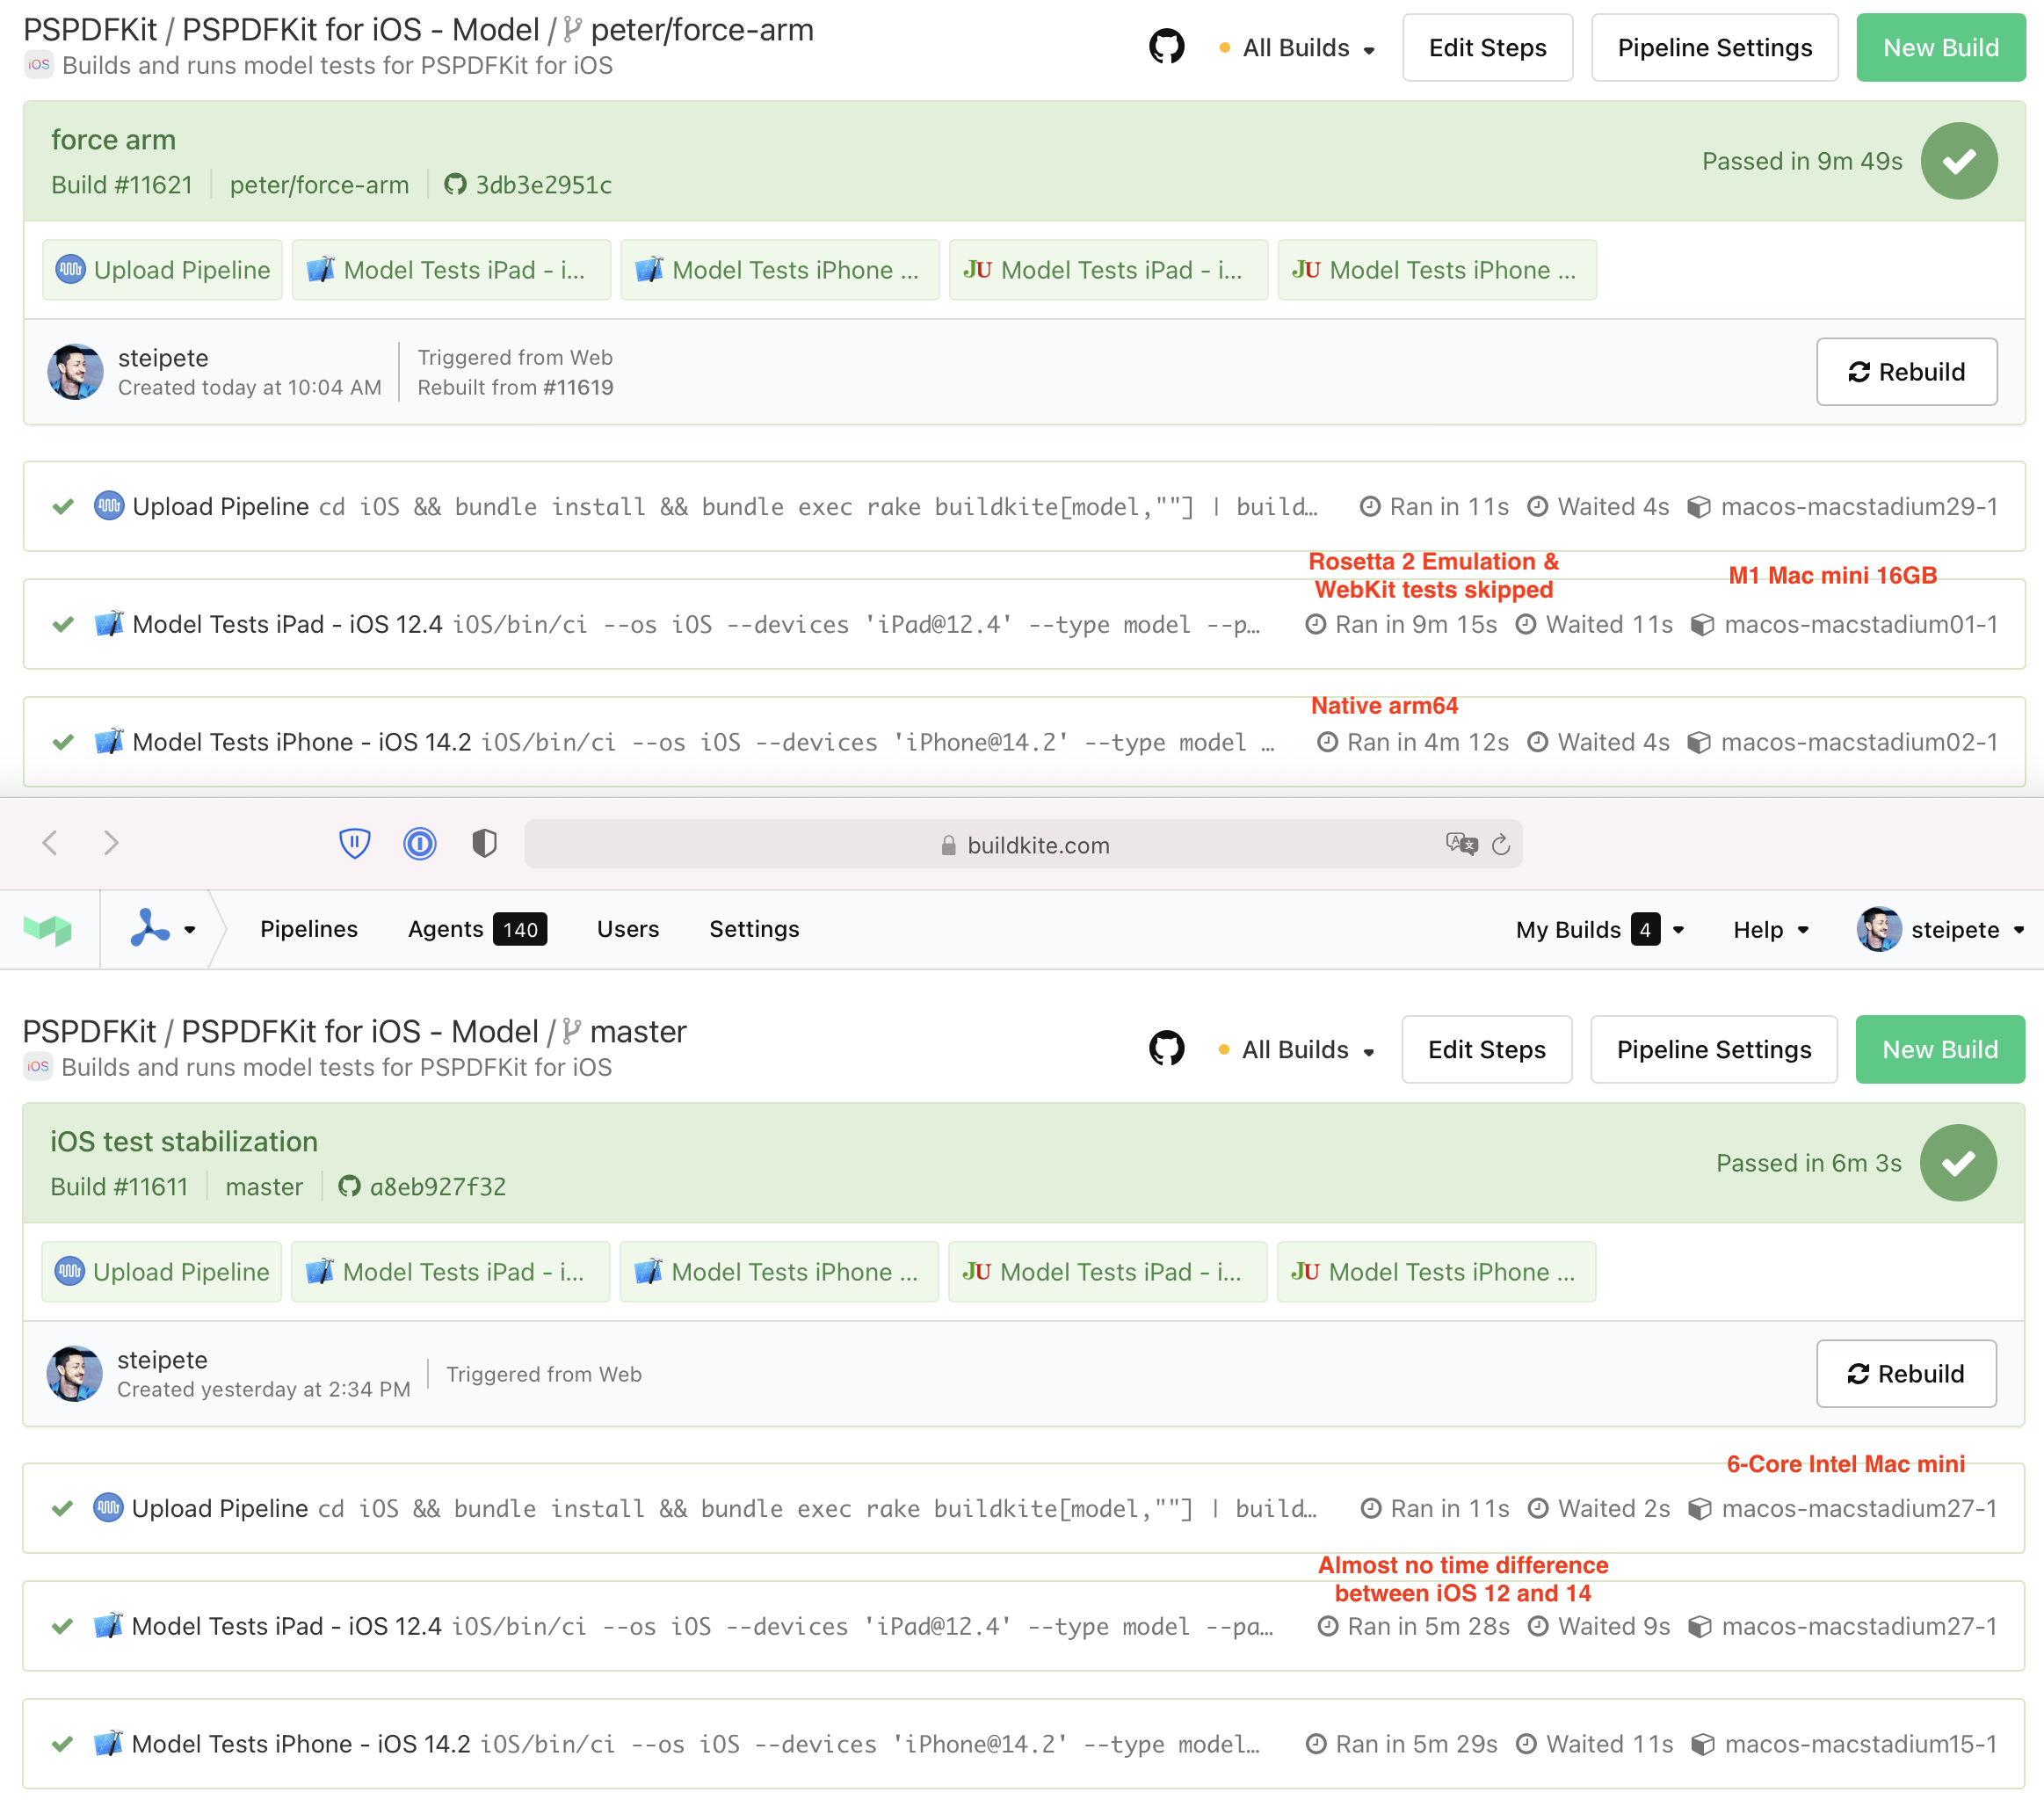Open the 1Password extension icon in the browser toolbar

420,843
